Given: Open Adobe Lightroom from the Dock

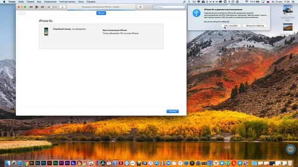Looking at the screenshot, I should [x=38, y=163].
